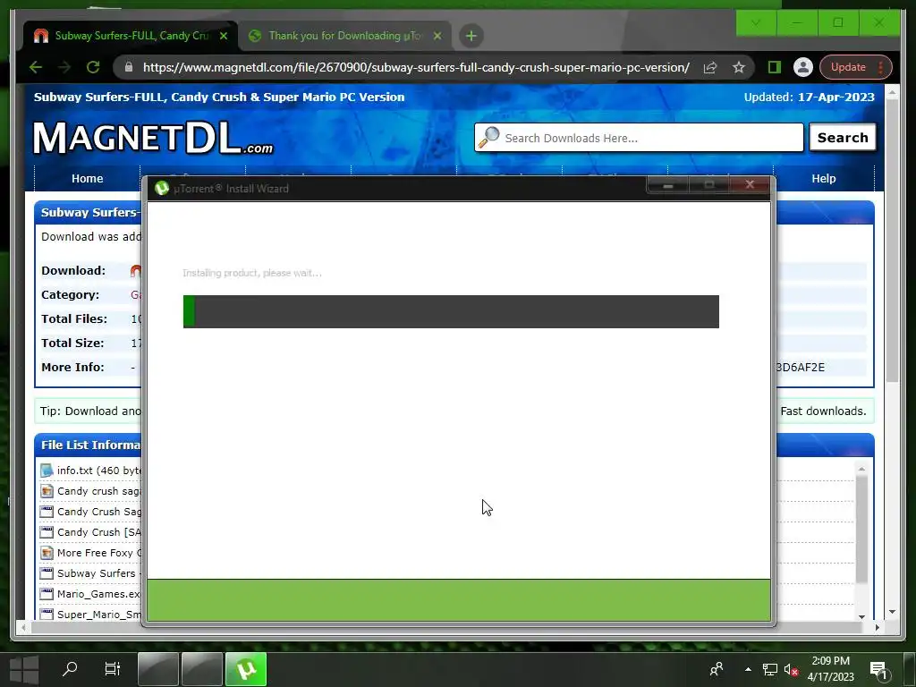Open a new browser tab
Image resolution: width=916 pixels, height=687 pixels.
point(471,36)
